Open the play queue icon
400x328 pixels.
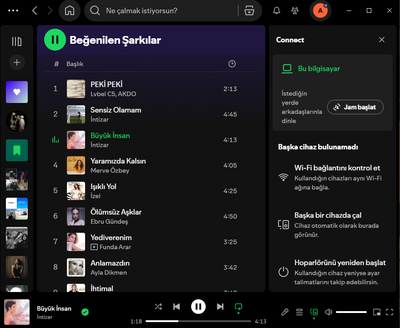click(x=299, y=312)
